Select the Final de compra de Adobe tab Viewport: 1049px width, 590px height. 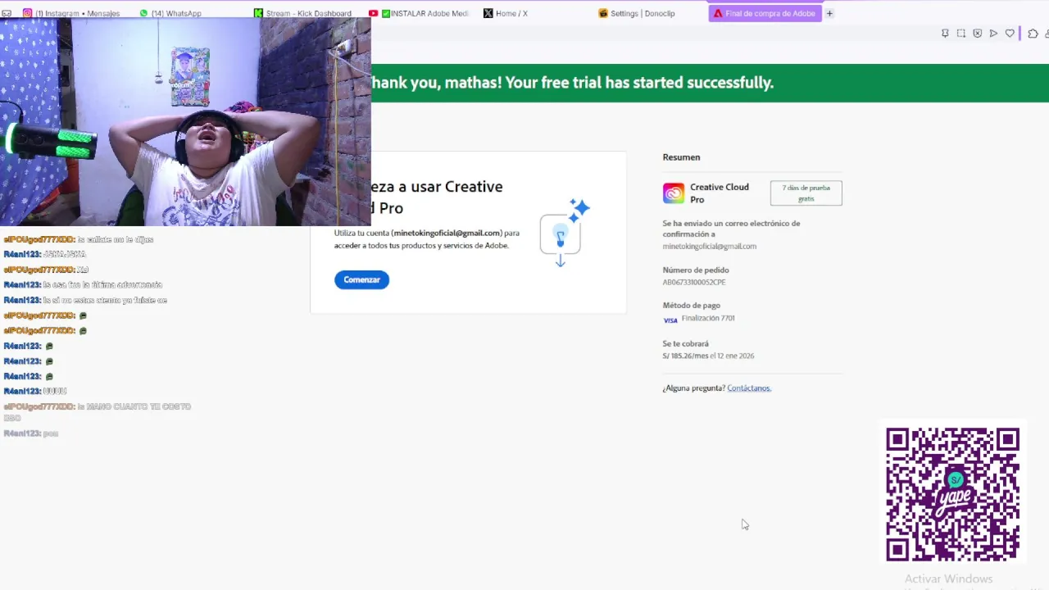tap(765, 13)
